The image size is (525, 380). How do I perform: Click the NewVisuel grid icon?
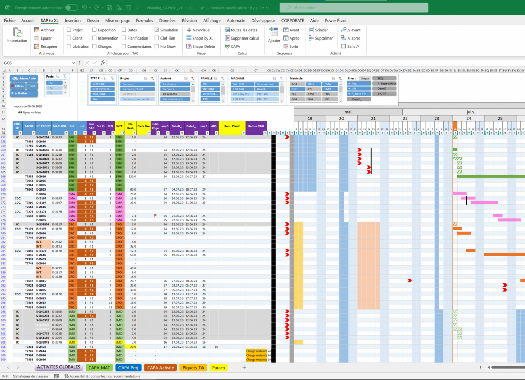tap(188, 30)
